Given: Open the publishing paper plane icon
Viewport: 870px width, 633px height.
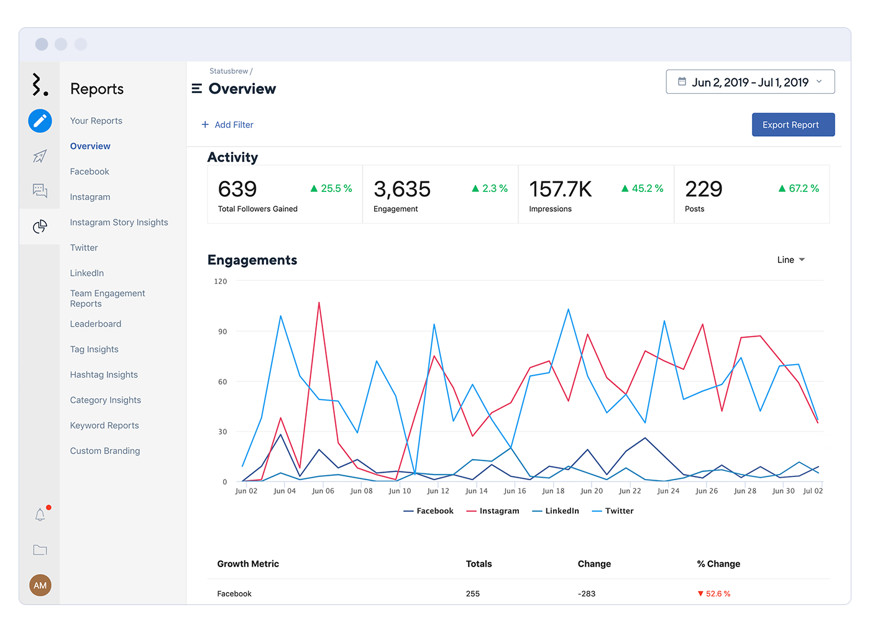Looking at the screenshot, I should point(40,156).
